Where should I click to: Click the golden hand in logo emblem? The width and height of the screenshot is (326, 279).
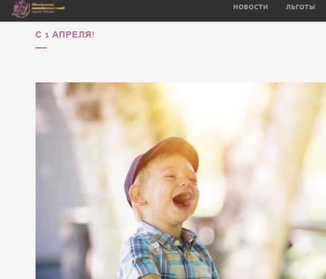point(21,14)
